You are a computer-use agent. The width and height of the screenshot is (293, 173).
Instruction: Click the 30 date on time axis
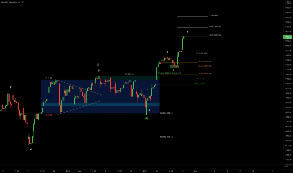coord(182,171)
